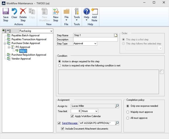Screen dimensions: 169x139
Task: Click the Dynamics GP logo in title bar
Action: click(4, 3)
